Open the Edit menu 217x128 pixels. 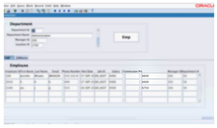point(13,6)
